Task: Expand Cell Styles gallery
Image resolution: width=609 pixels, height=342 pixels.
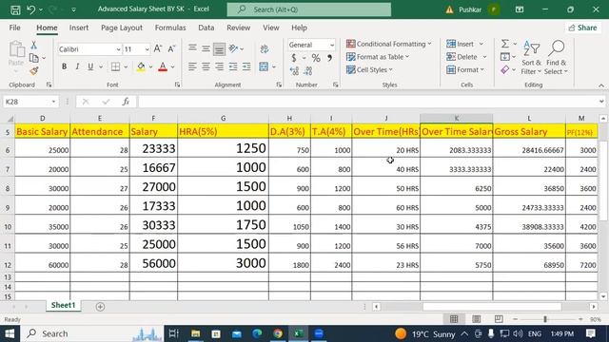Action: click(369, 69)
